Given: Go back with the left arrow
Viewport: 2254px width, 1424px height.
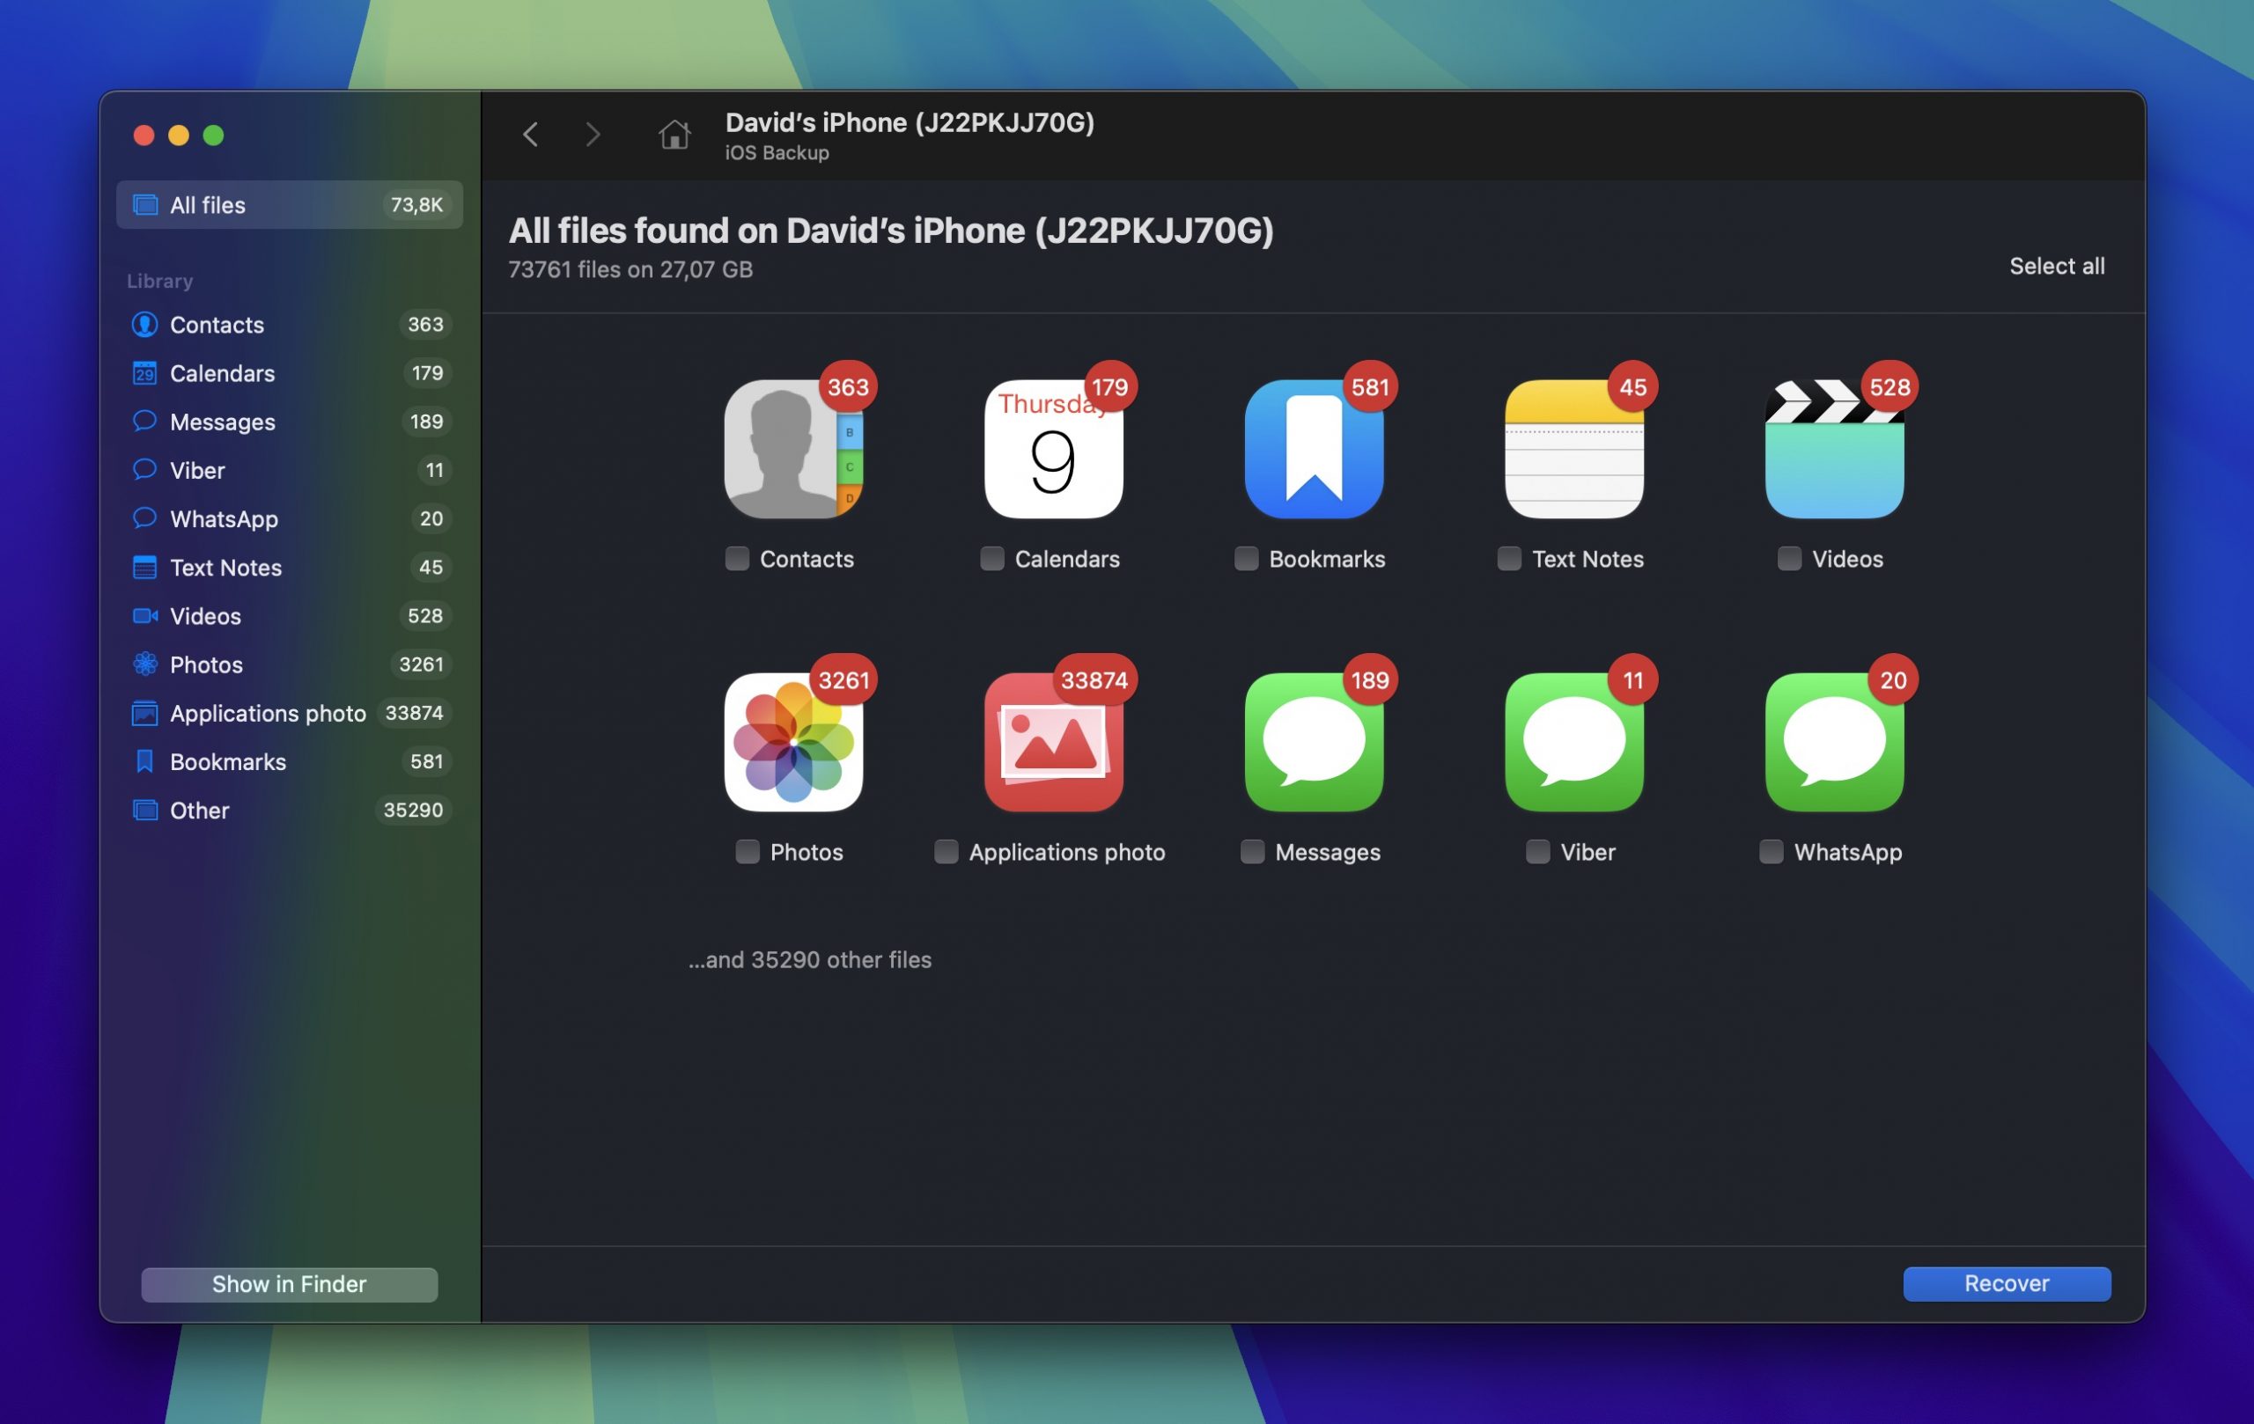Looking at the screenshot, I should coord(531,135).
